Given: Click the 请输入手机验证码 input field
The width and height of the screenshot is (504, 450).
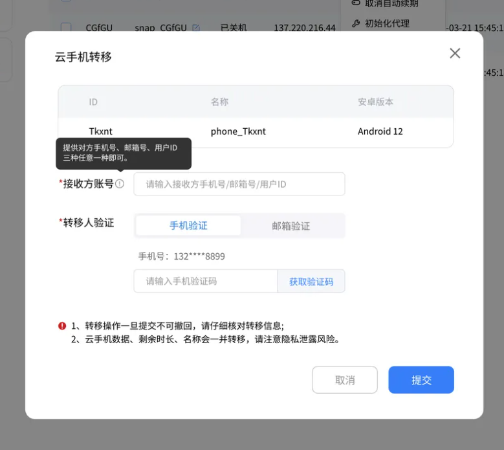Looking at the screenshot, I should tap(205, 281).
